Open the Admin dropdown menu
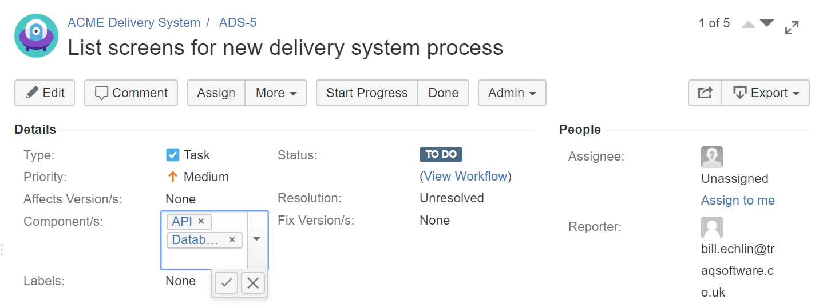Image resolution: width=819 pixels, height=308 pixels. [x=512, y=93]
